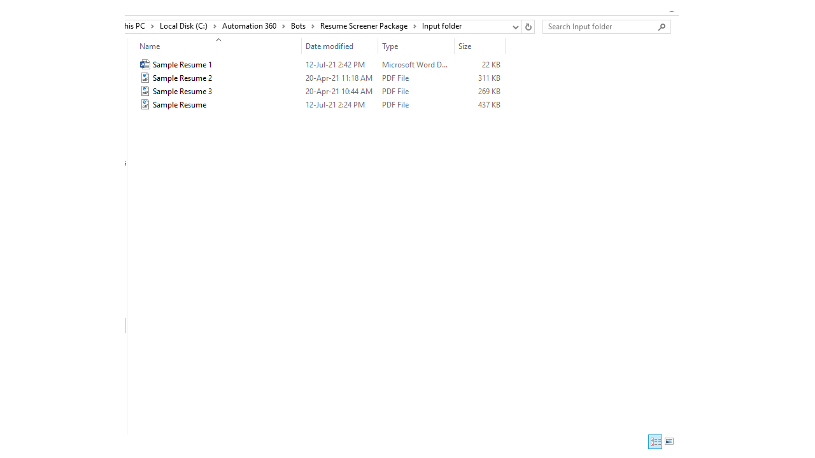Select the Word icon of Sample Resume 1
815x458 pixels.
click(x=145, y=64)
